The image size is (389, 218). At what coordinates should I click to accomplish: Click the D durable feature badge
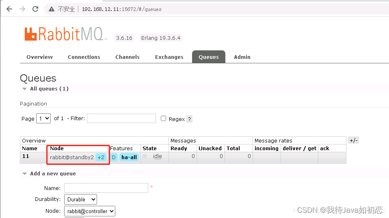coord(114,157)
